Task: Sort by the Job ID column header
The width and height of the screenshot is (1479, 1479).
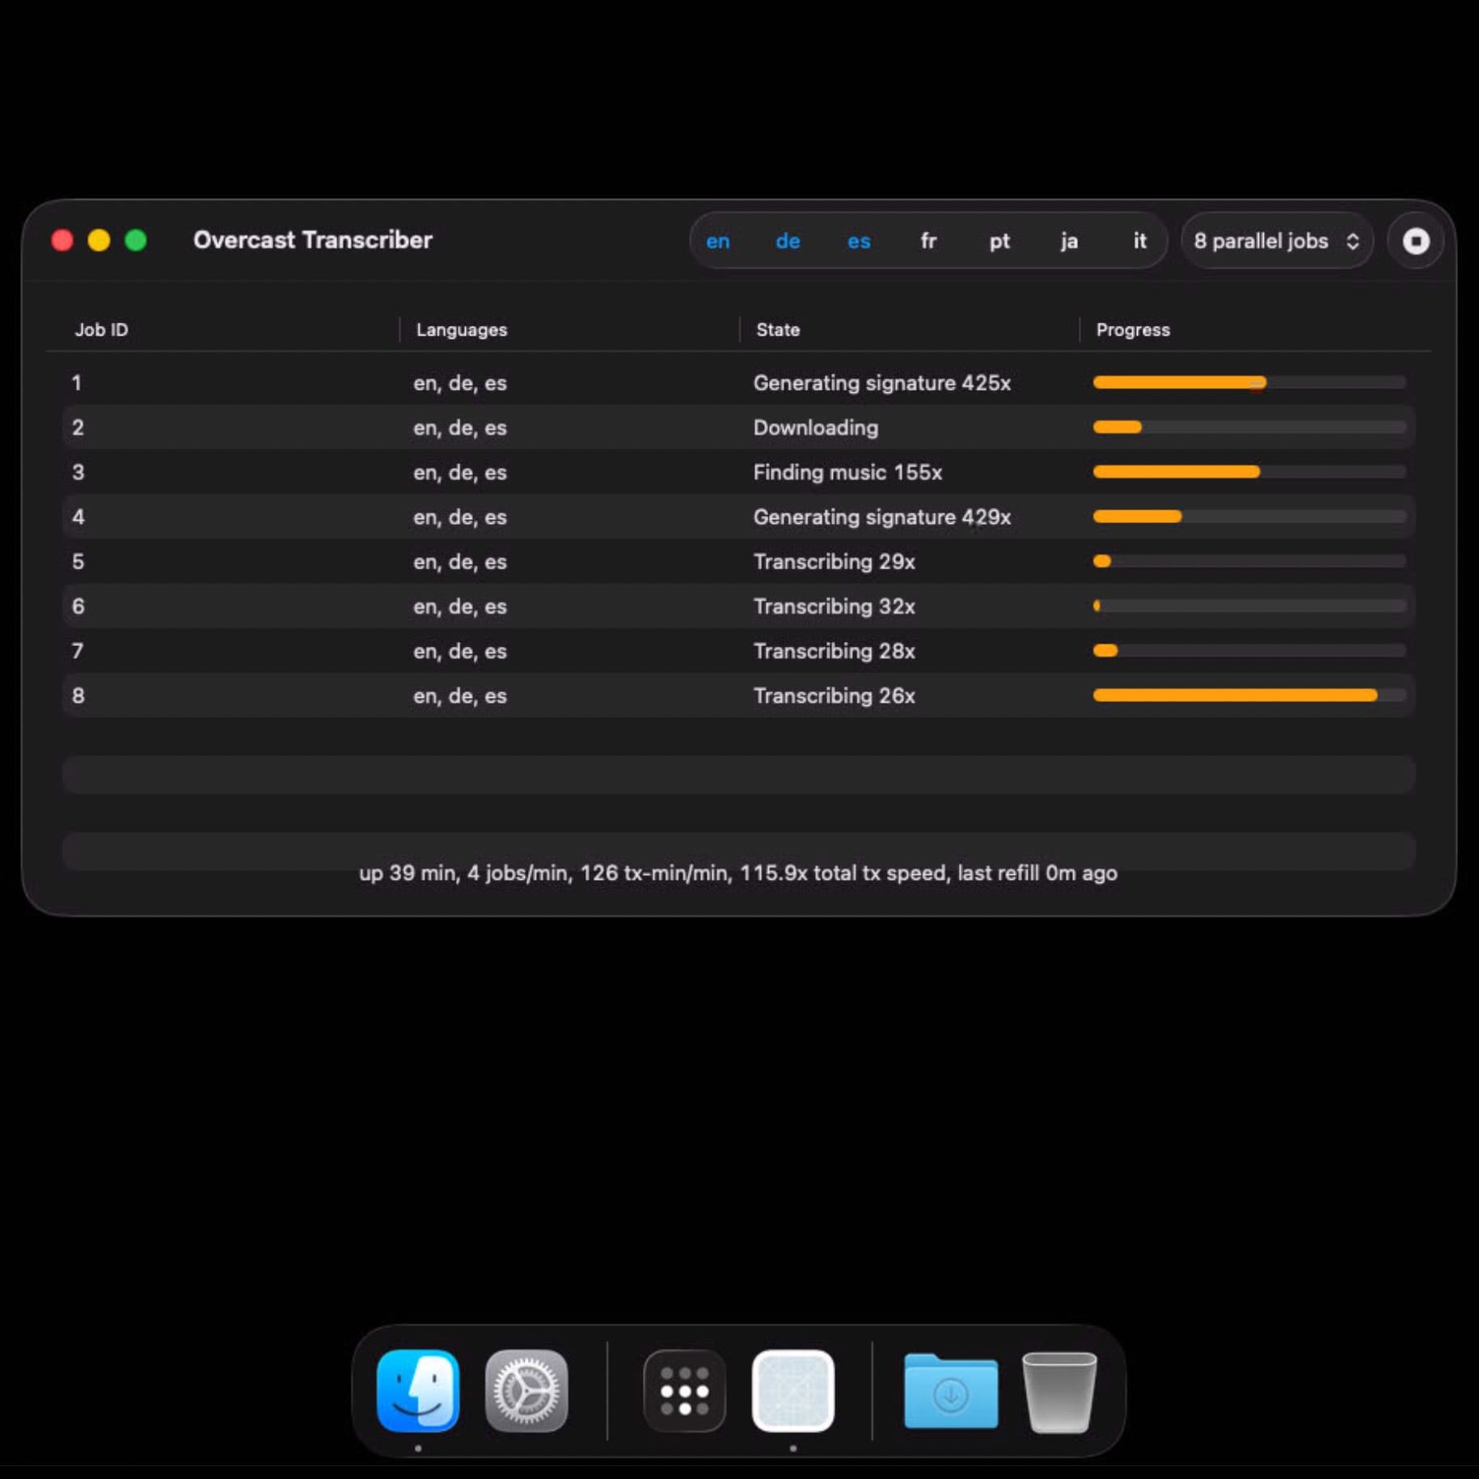Action: (x=102, y=330)
